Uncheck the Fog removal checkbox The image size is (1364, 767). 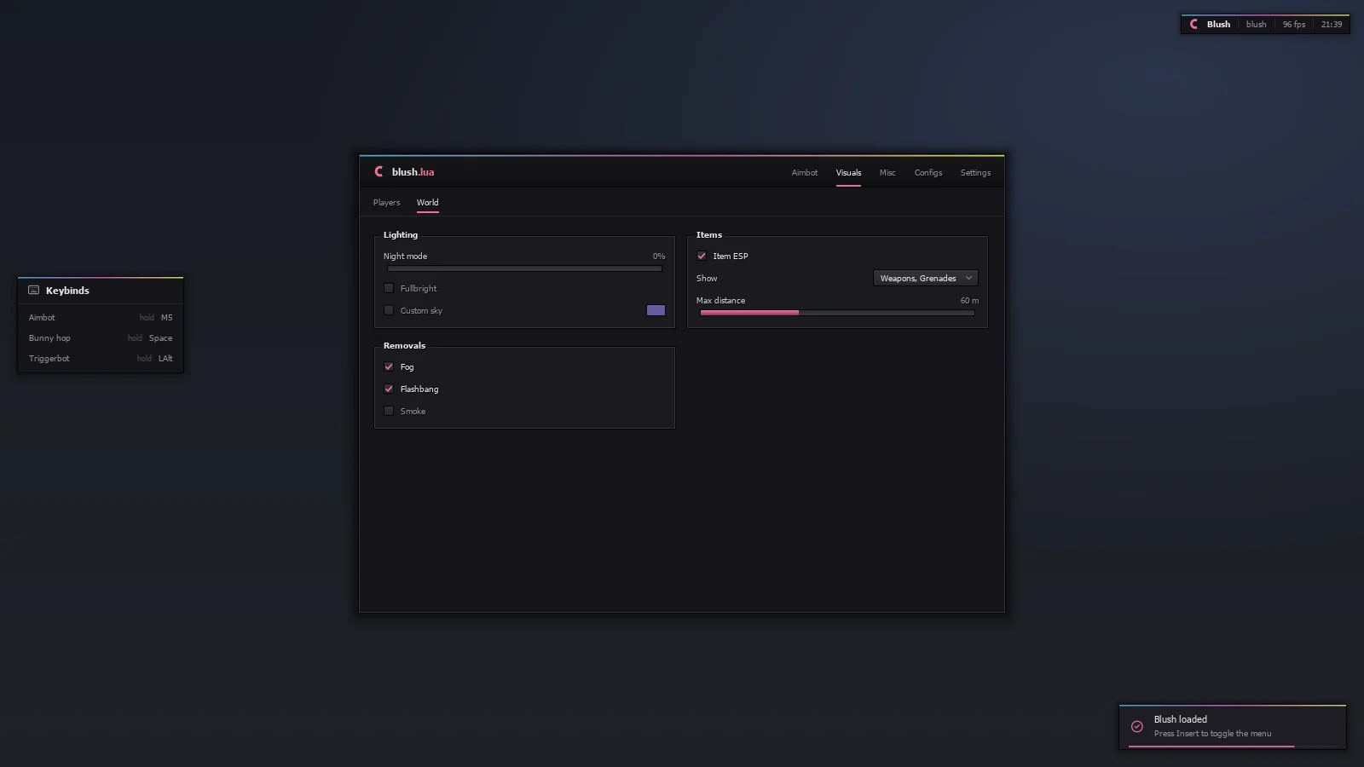pos(389,367)
